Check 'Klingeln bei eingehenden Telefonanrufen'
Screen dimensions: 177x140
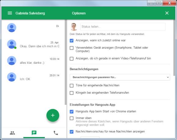coord(72,93)
